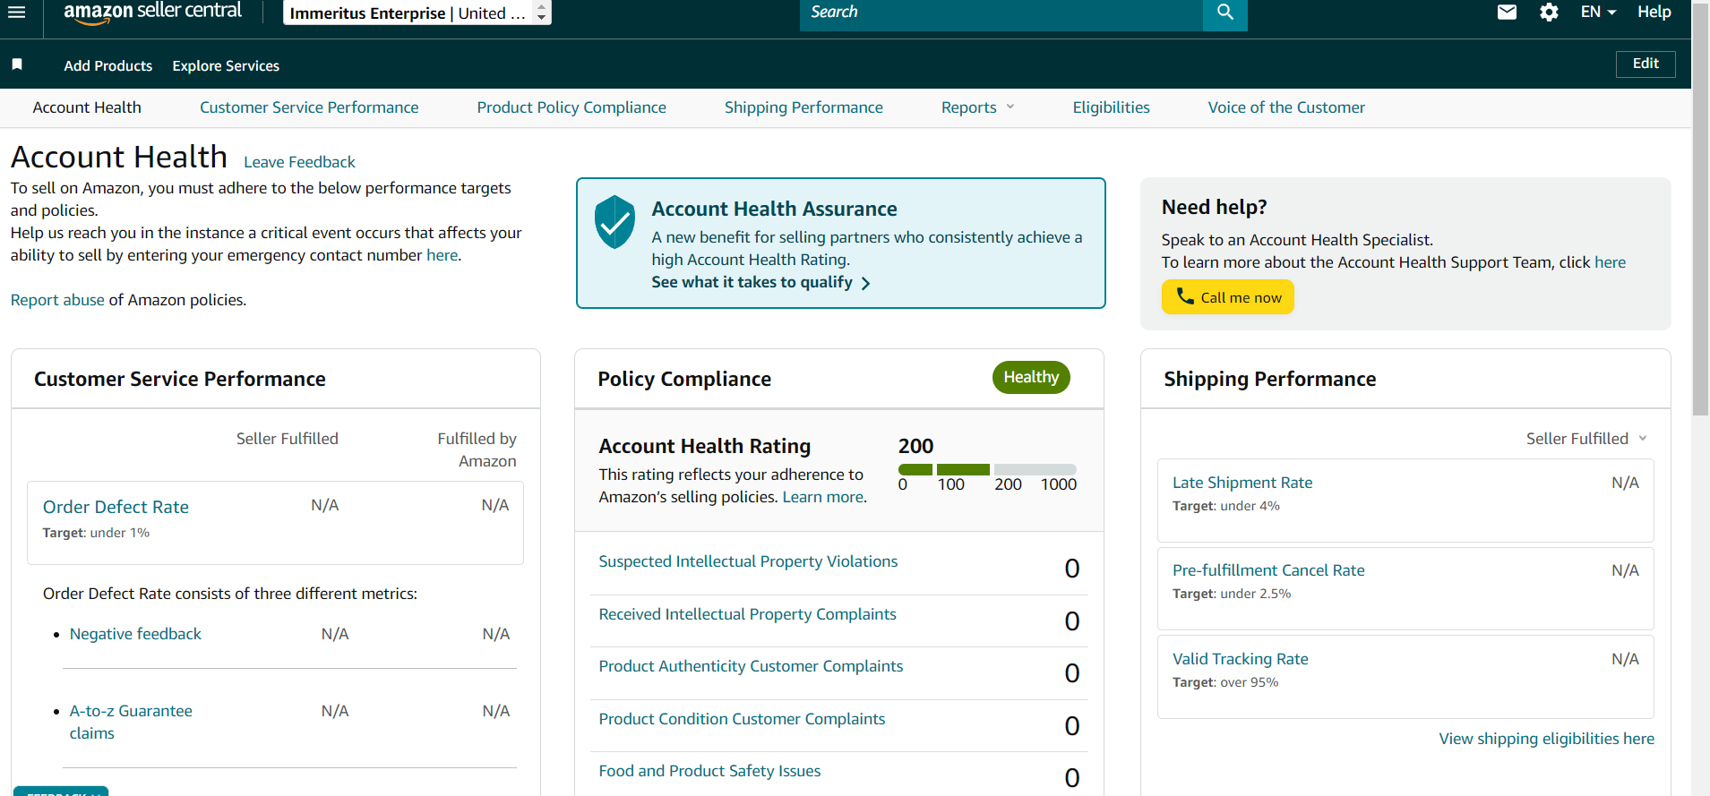Open the Shipping Performance tab
The height and width of the screenshot is (796, 1710).
point(803,107)
